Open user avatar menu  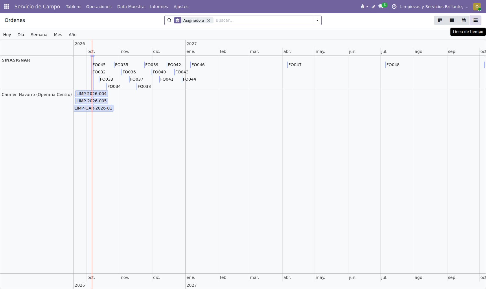(x=477, y=6)
